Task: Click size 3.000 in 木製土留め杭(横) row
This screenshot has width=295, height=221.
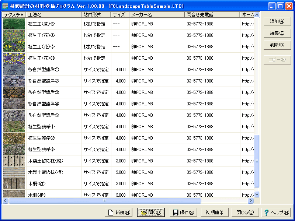Action: coord(121,172)
